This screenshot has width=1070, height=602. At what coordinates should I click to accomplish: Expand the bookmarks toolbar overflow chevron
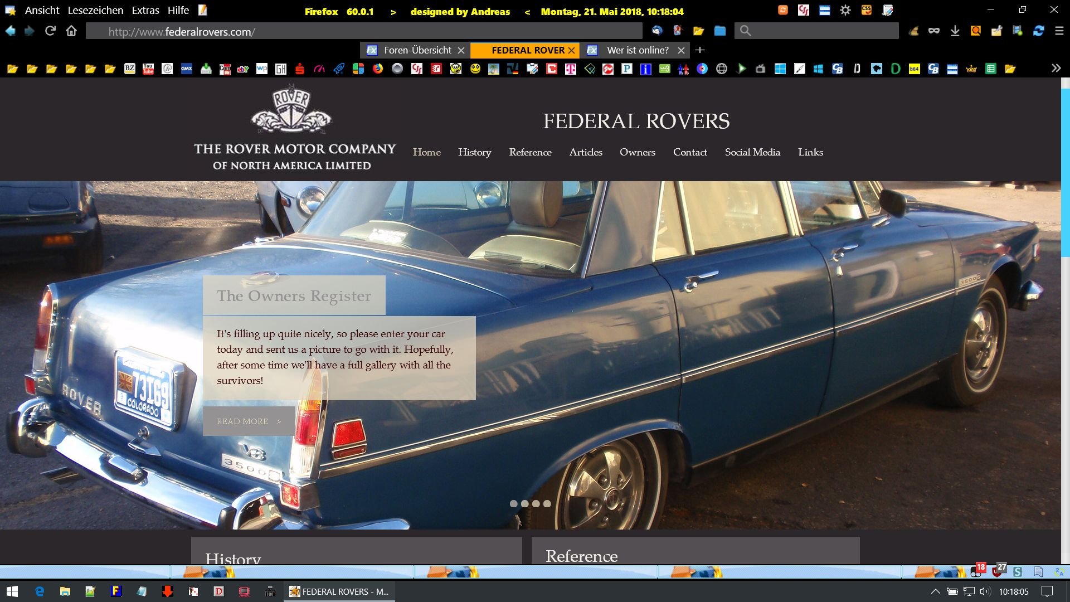(x=1056, y=68)
